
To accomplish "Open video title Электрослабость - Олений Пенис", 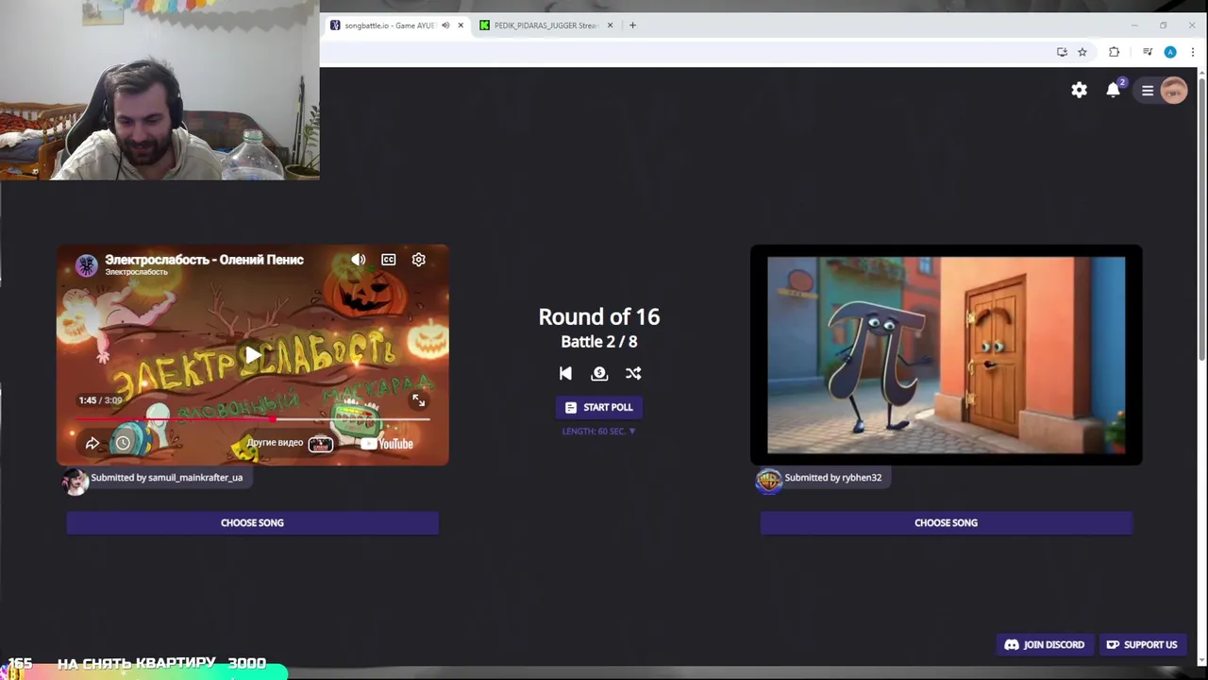I will point(204,259).
